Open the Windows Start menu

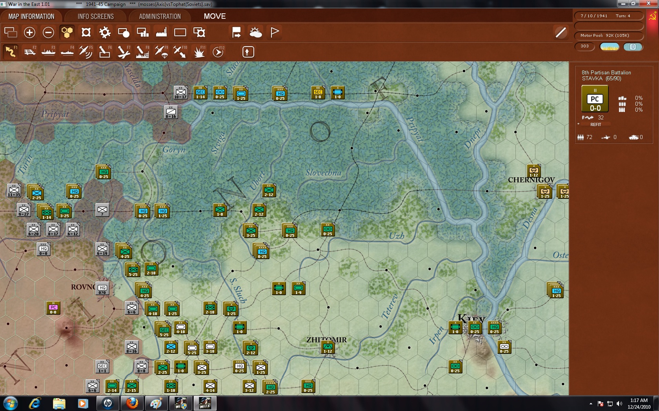(10, 403)
